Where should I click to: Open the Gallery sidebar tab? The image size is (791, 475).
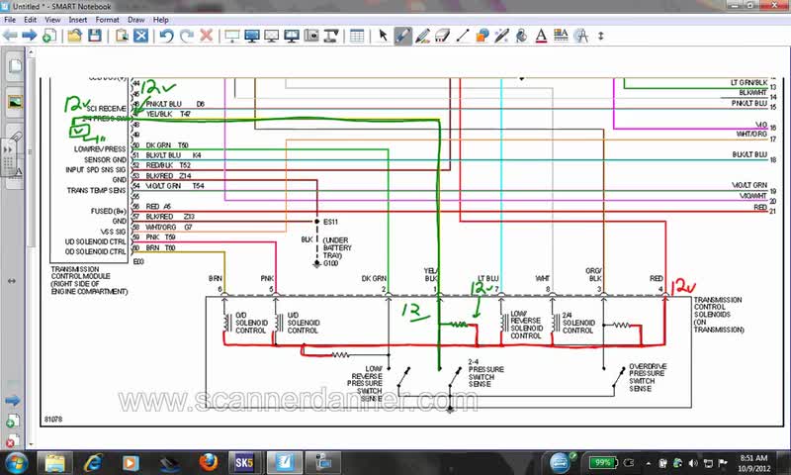point(15,103)
